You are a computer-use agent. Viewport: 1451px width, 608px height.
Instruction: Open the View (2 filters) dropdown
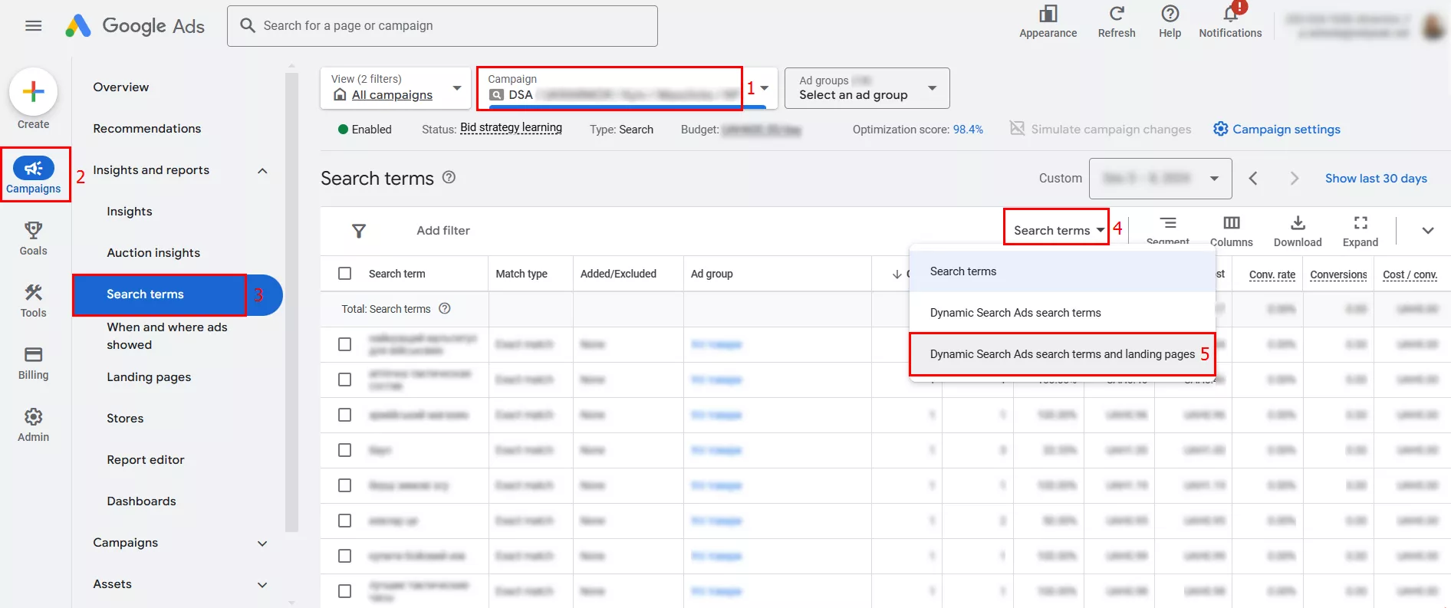point(396,87)
